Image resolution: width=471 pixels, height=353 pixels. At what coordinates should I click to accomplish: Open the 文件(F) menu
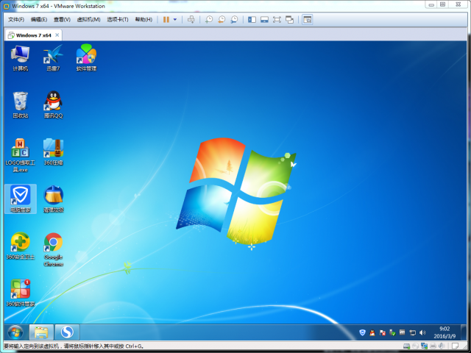16,20
